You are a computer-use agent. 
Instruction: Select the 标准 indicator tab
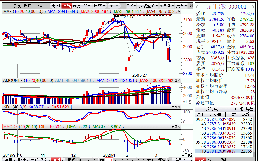(161, 160)
